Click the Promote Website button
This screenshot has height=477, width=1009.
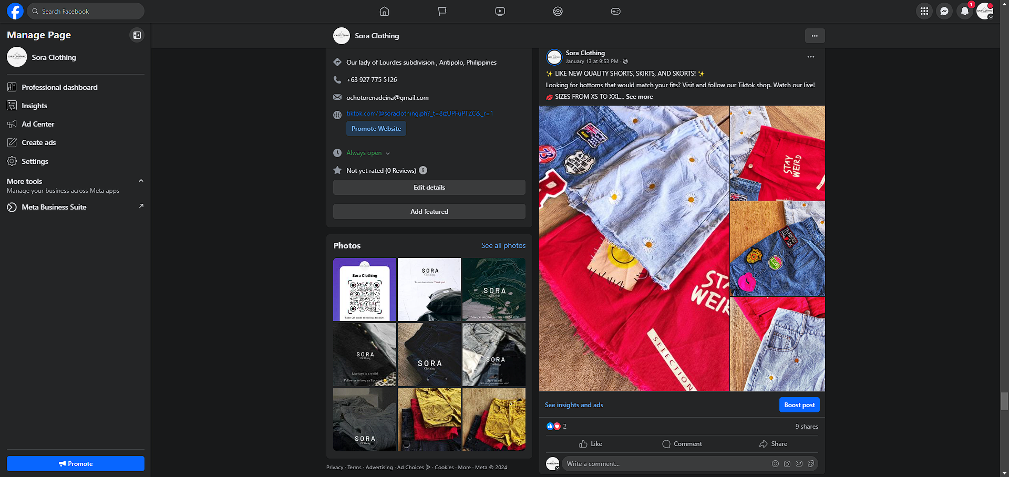tap(376, 129)
